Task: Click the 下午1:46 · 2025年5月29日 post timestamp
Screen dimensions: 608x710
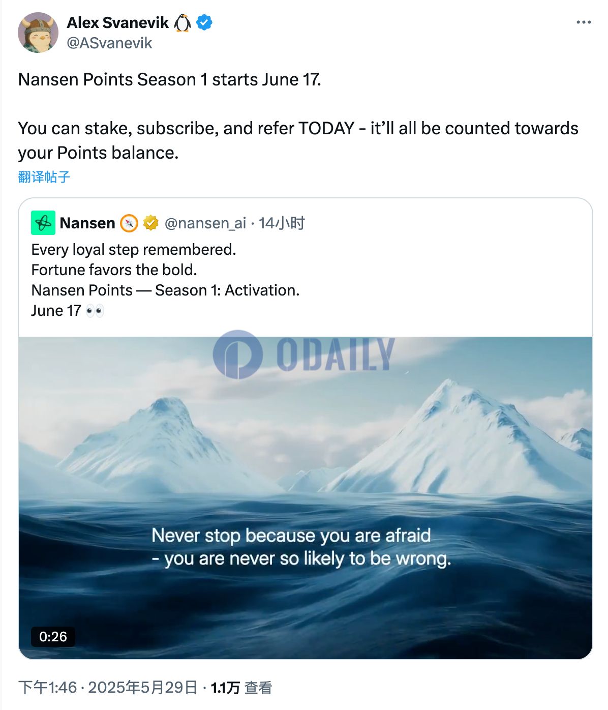Action: tap(108, 688)
